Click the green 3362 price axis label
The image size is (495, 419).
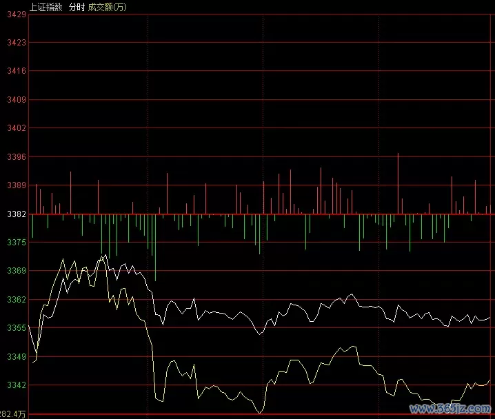pyautogui.click(x=13, y=300)
